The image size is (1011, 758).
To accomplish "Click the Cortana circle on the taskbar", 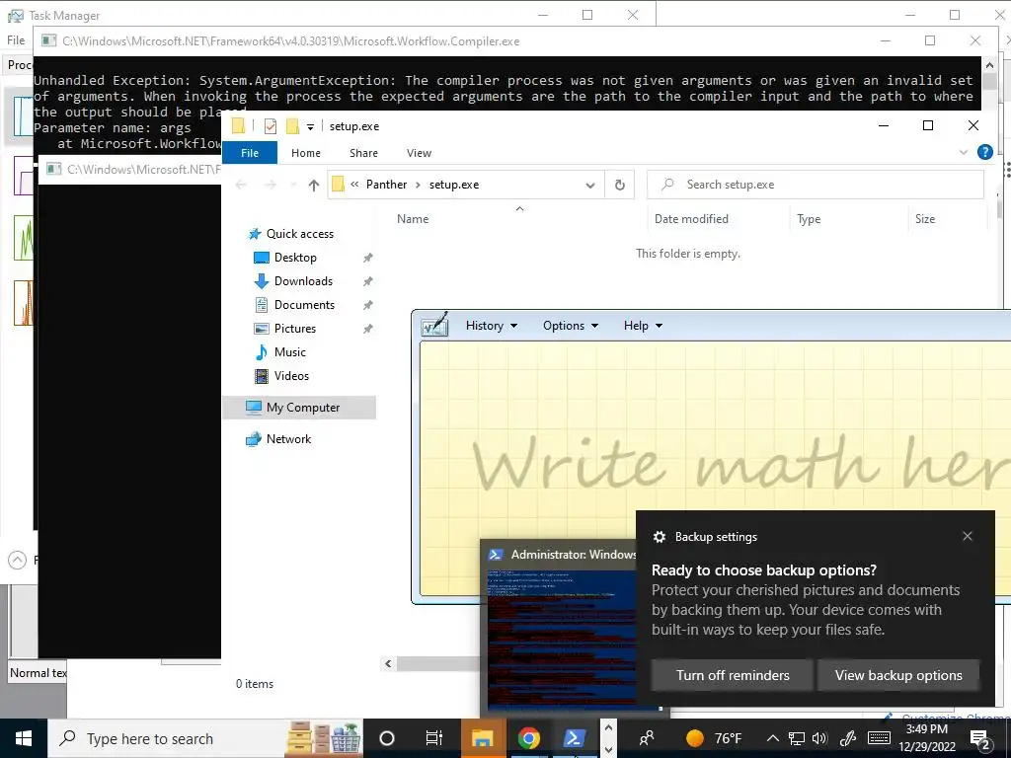I will (387, 738).
